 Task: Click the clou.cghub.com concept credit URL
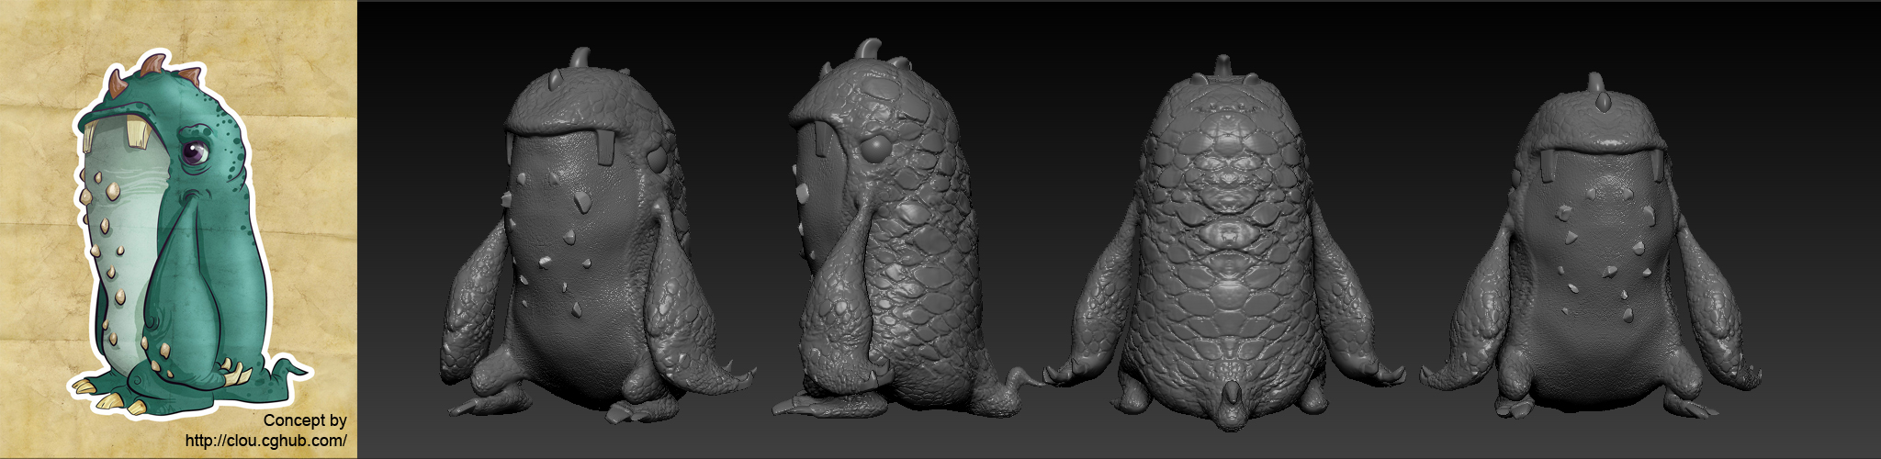pos(266,441)
